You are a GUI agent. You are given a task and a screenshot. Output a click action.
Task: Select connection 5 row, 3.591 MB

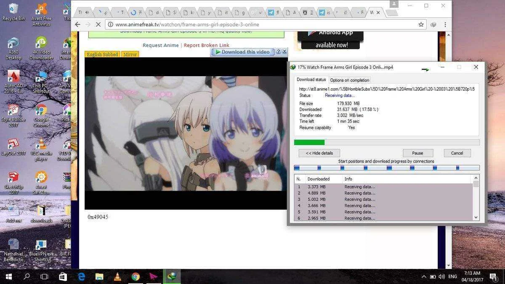pos(383,212)
